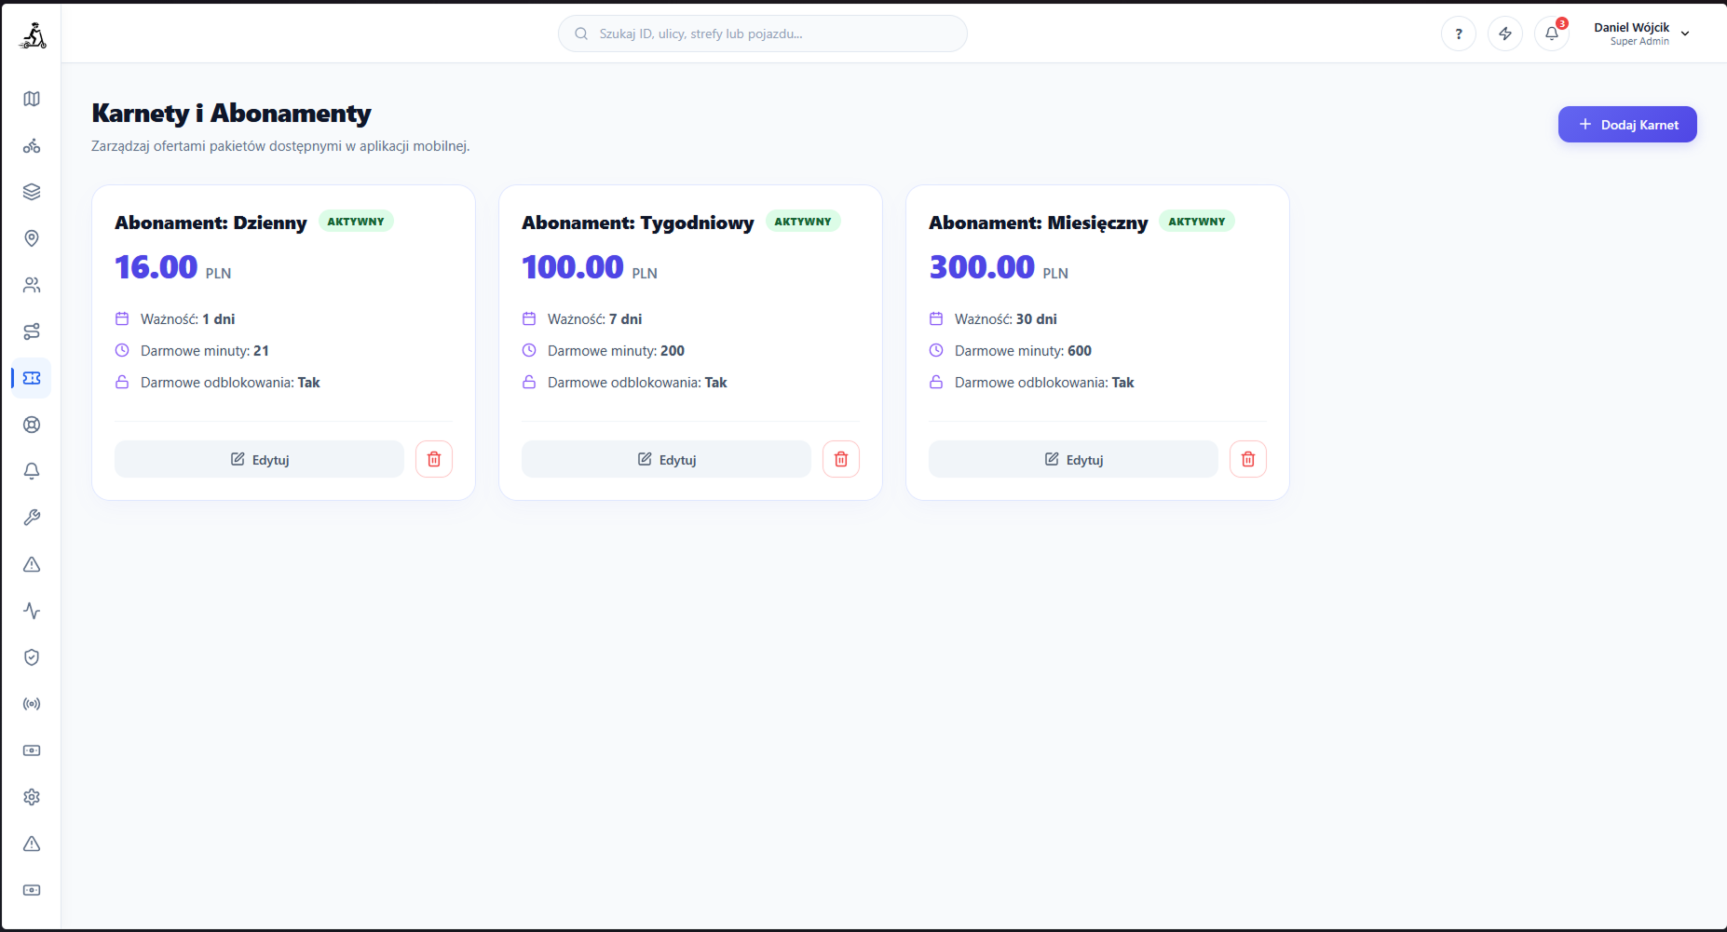The height and width of the screenshot is (932, 1727).
Task: Open the notifications bell in header
Action: pyautogui.click(x=1552, y=34)
